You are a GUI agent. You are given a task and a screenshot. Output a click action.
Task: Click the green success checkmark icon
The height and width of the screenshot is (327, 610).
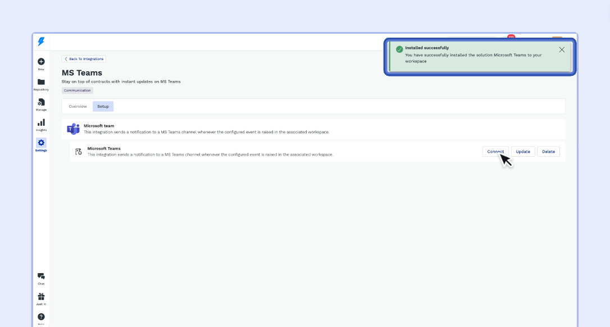click(x=399, y=49)
